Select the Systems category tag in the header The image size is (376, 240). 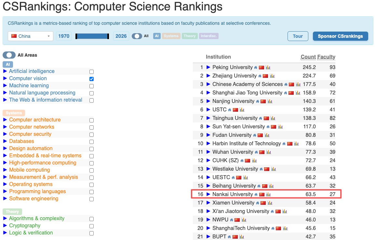(x=171, y=36)
